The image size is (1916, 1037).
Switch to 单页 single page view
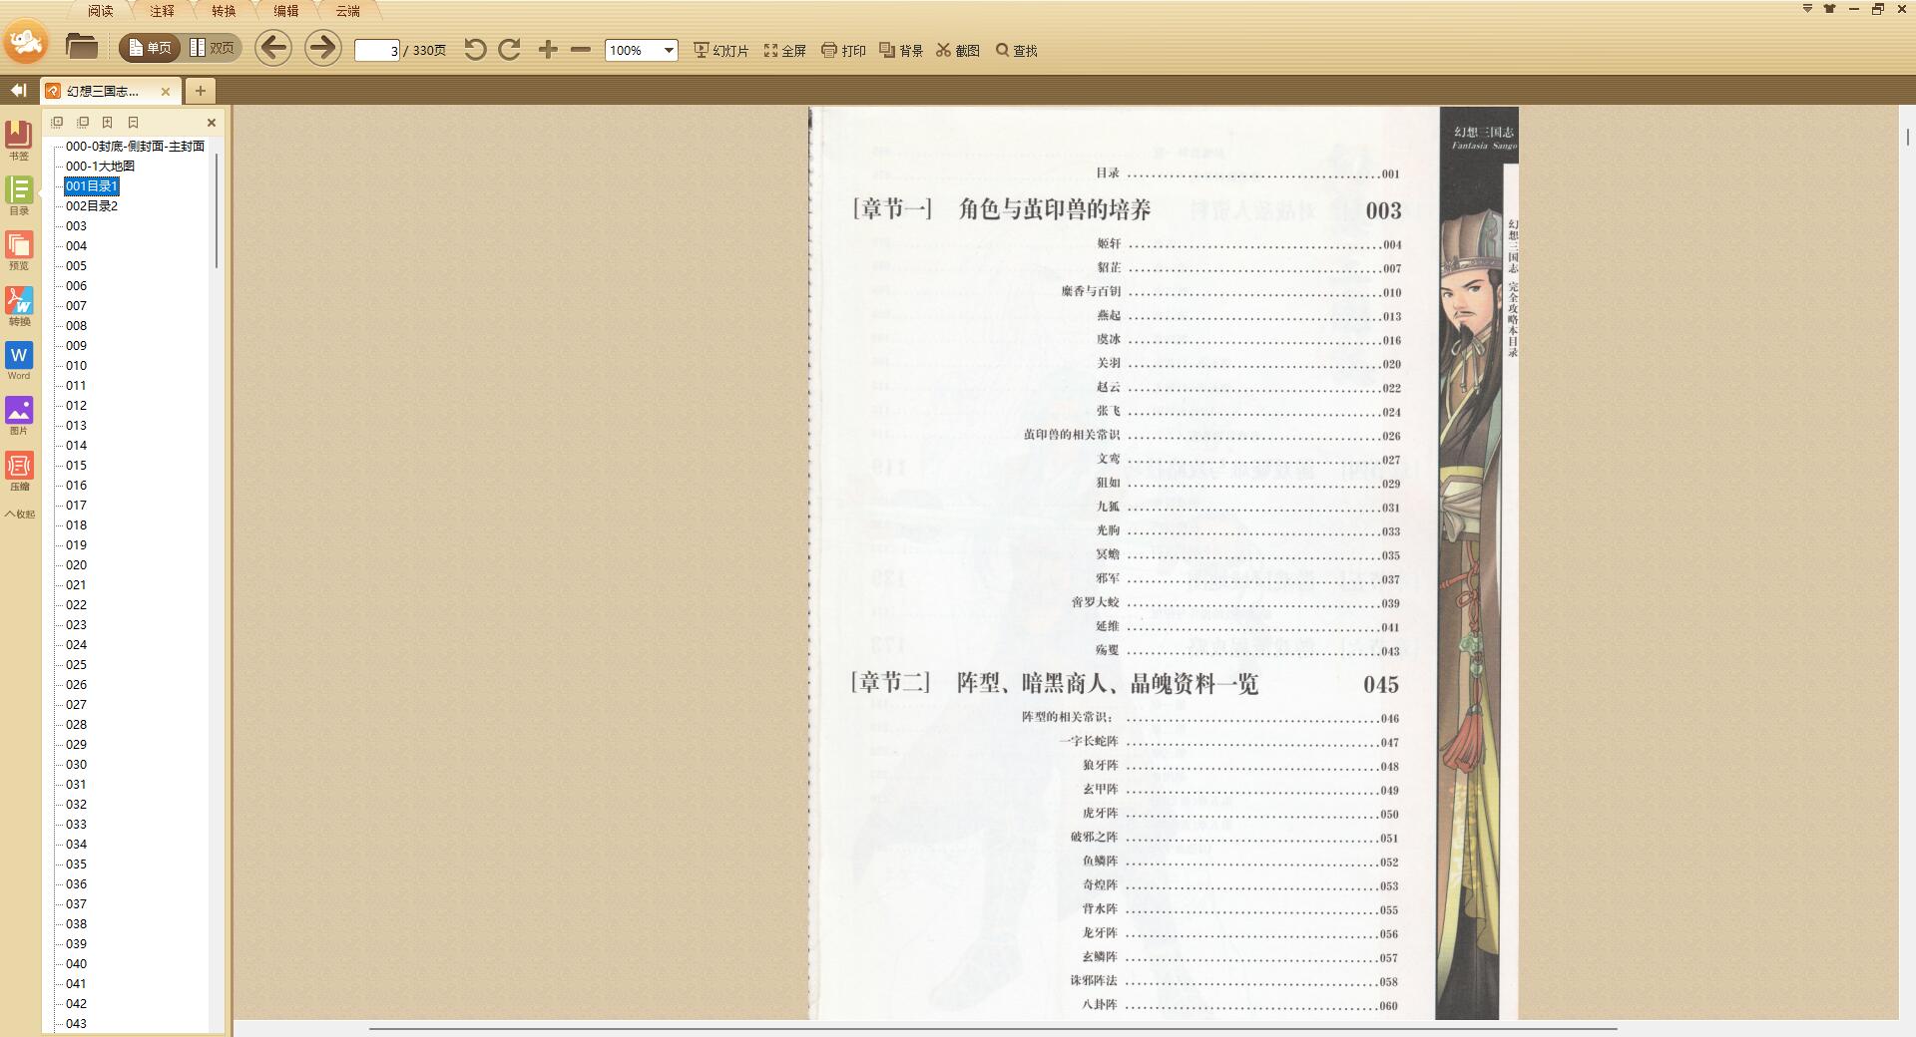point(150,48)
